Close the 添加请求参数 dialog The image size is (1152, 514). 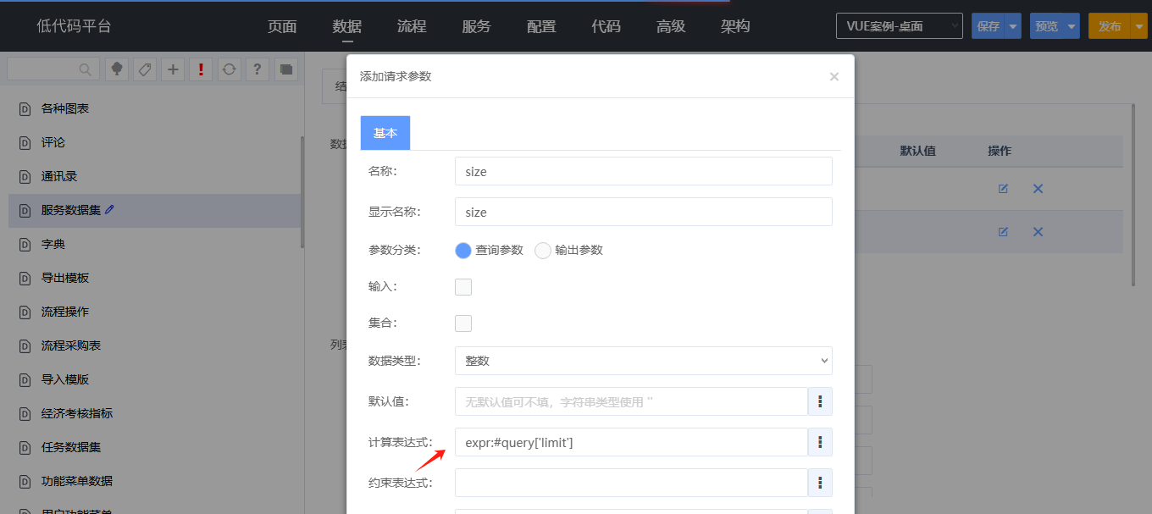(834, 76)
